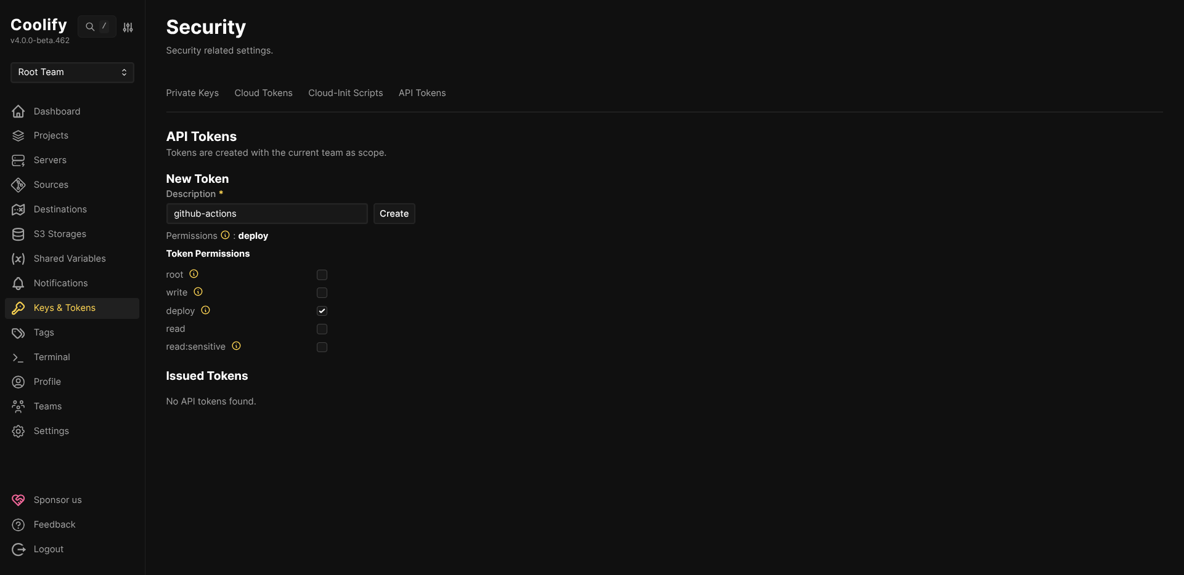Open the Terminal icon in sidebar
This screenshot has width=1184, height=575.
pos(18,358)
